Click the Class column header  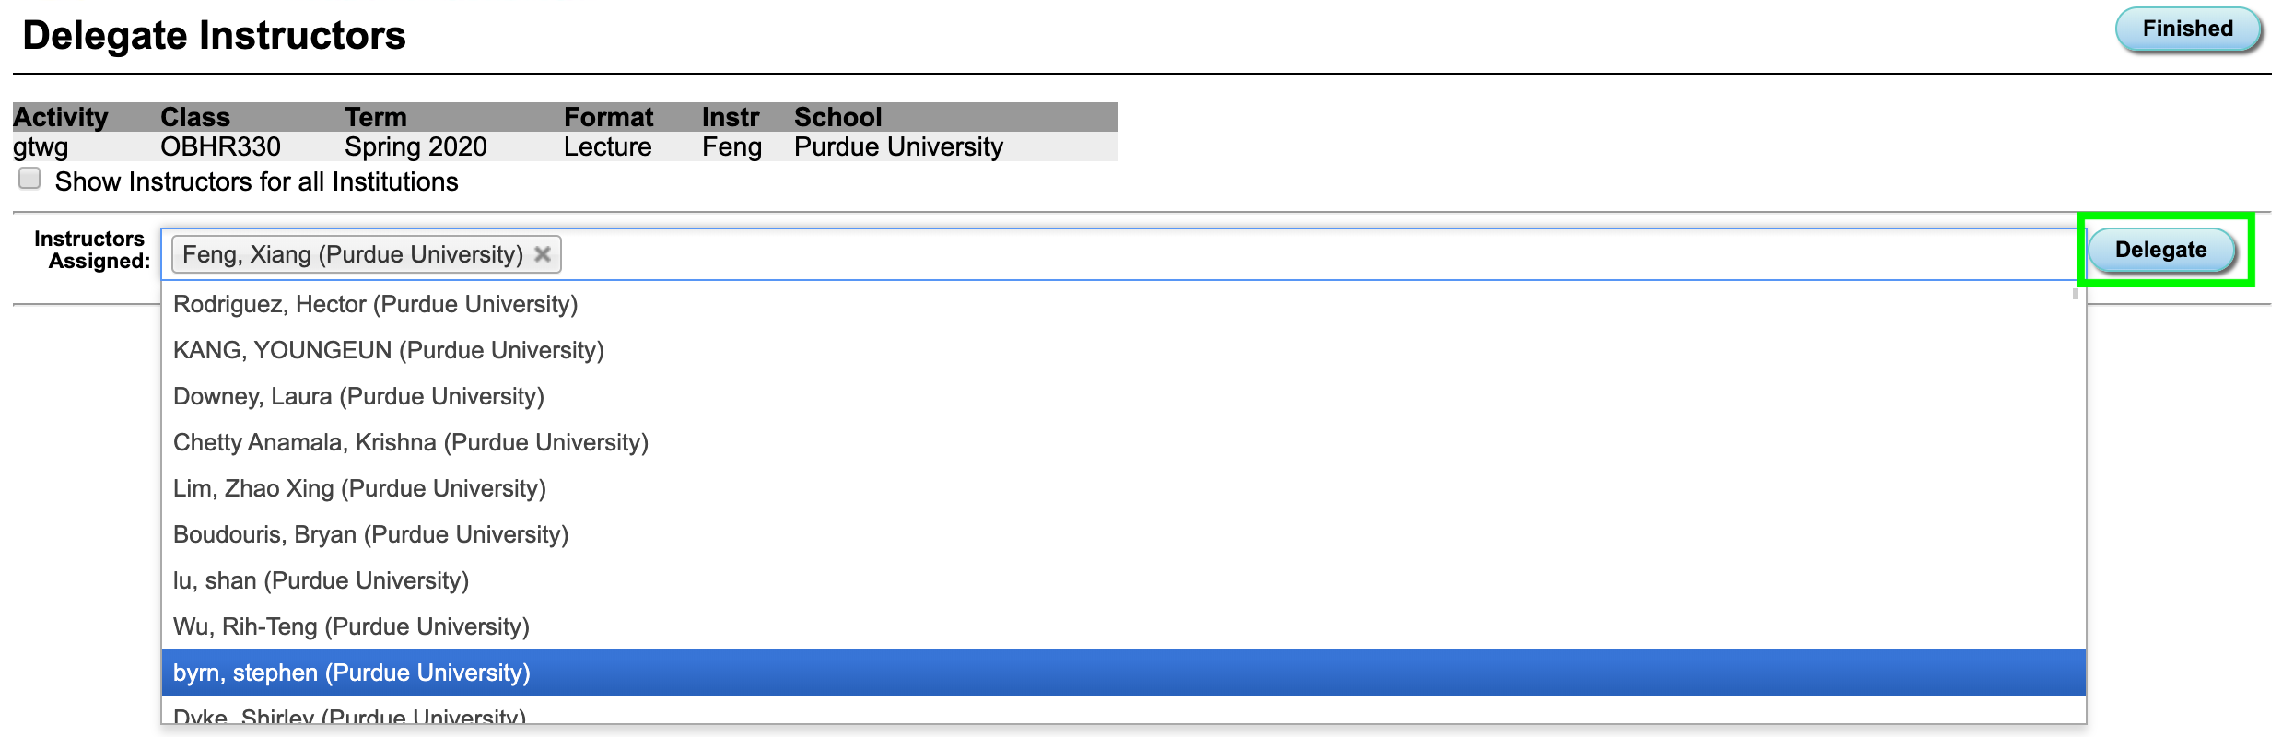195,117
